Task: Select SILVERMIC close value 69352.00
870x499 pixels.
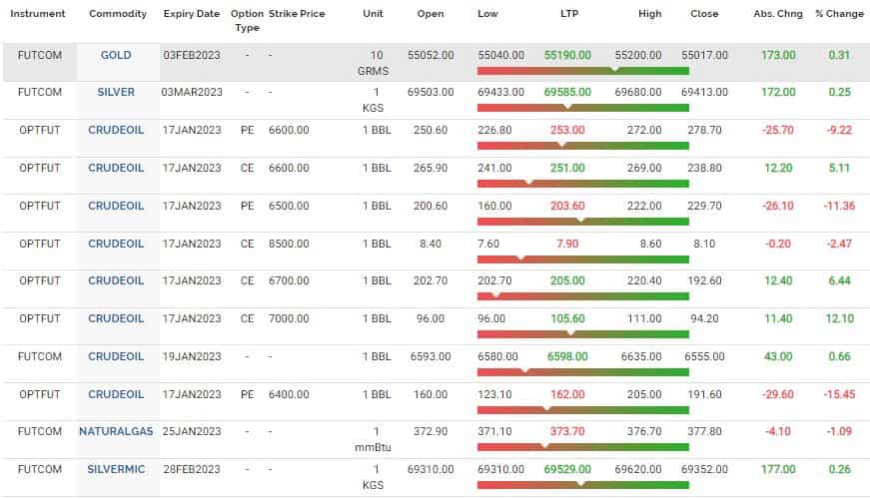Action: click(x=704, y=469)
